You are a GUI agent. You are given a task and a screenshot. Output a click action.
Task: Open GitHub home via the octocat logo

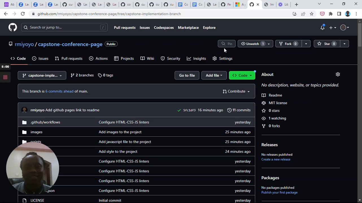pyautogui.click(x=13, y=27)
